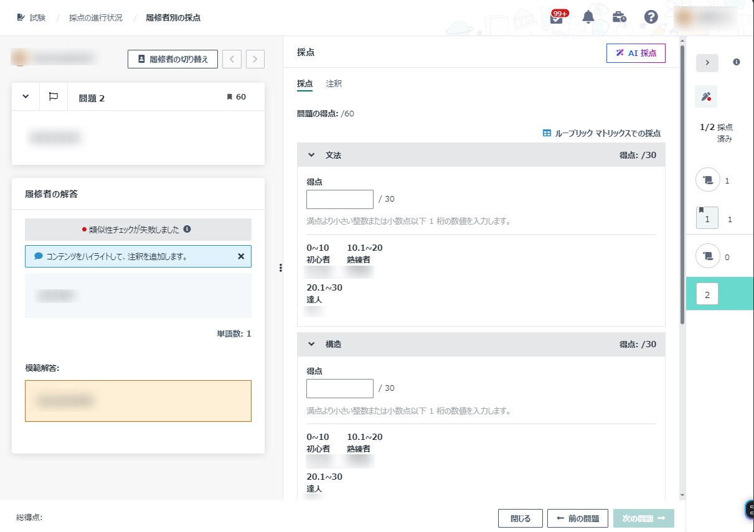Open the help question mark icon
This screenshot has width=754, height=532.
651,17
